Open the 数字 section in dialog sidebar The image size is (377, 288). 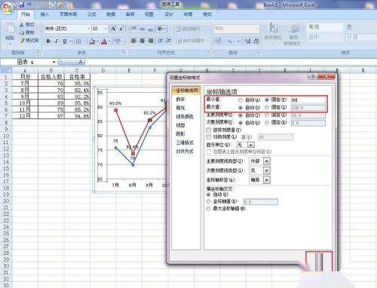click(180, 100)
